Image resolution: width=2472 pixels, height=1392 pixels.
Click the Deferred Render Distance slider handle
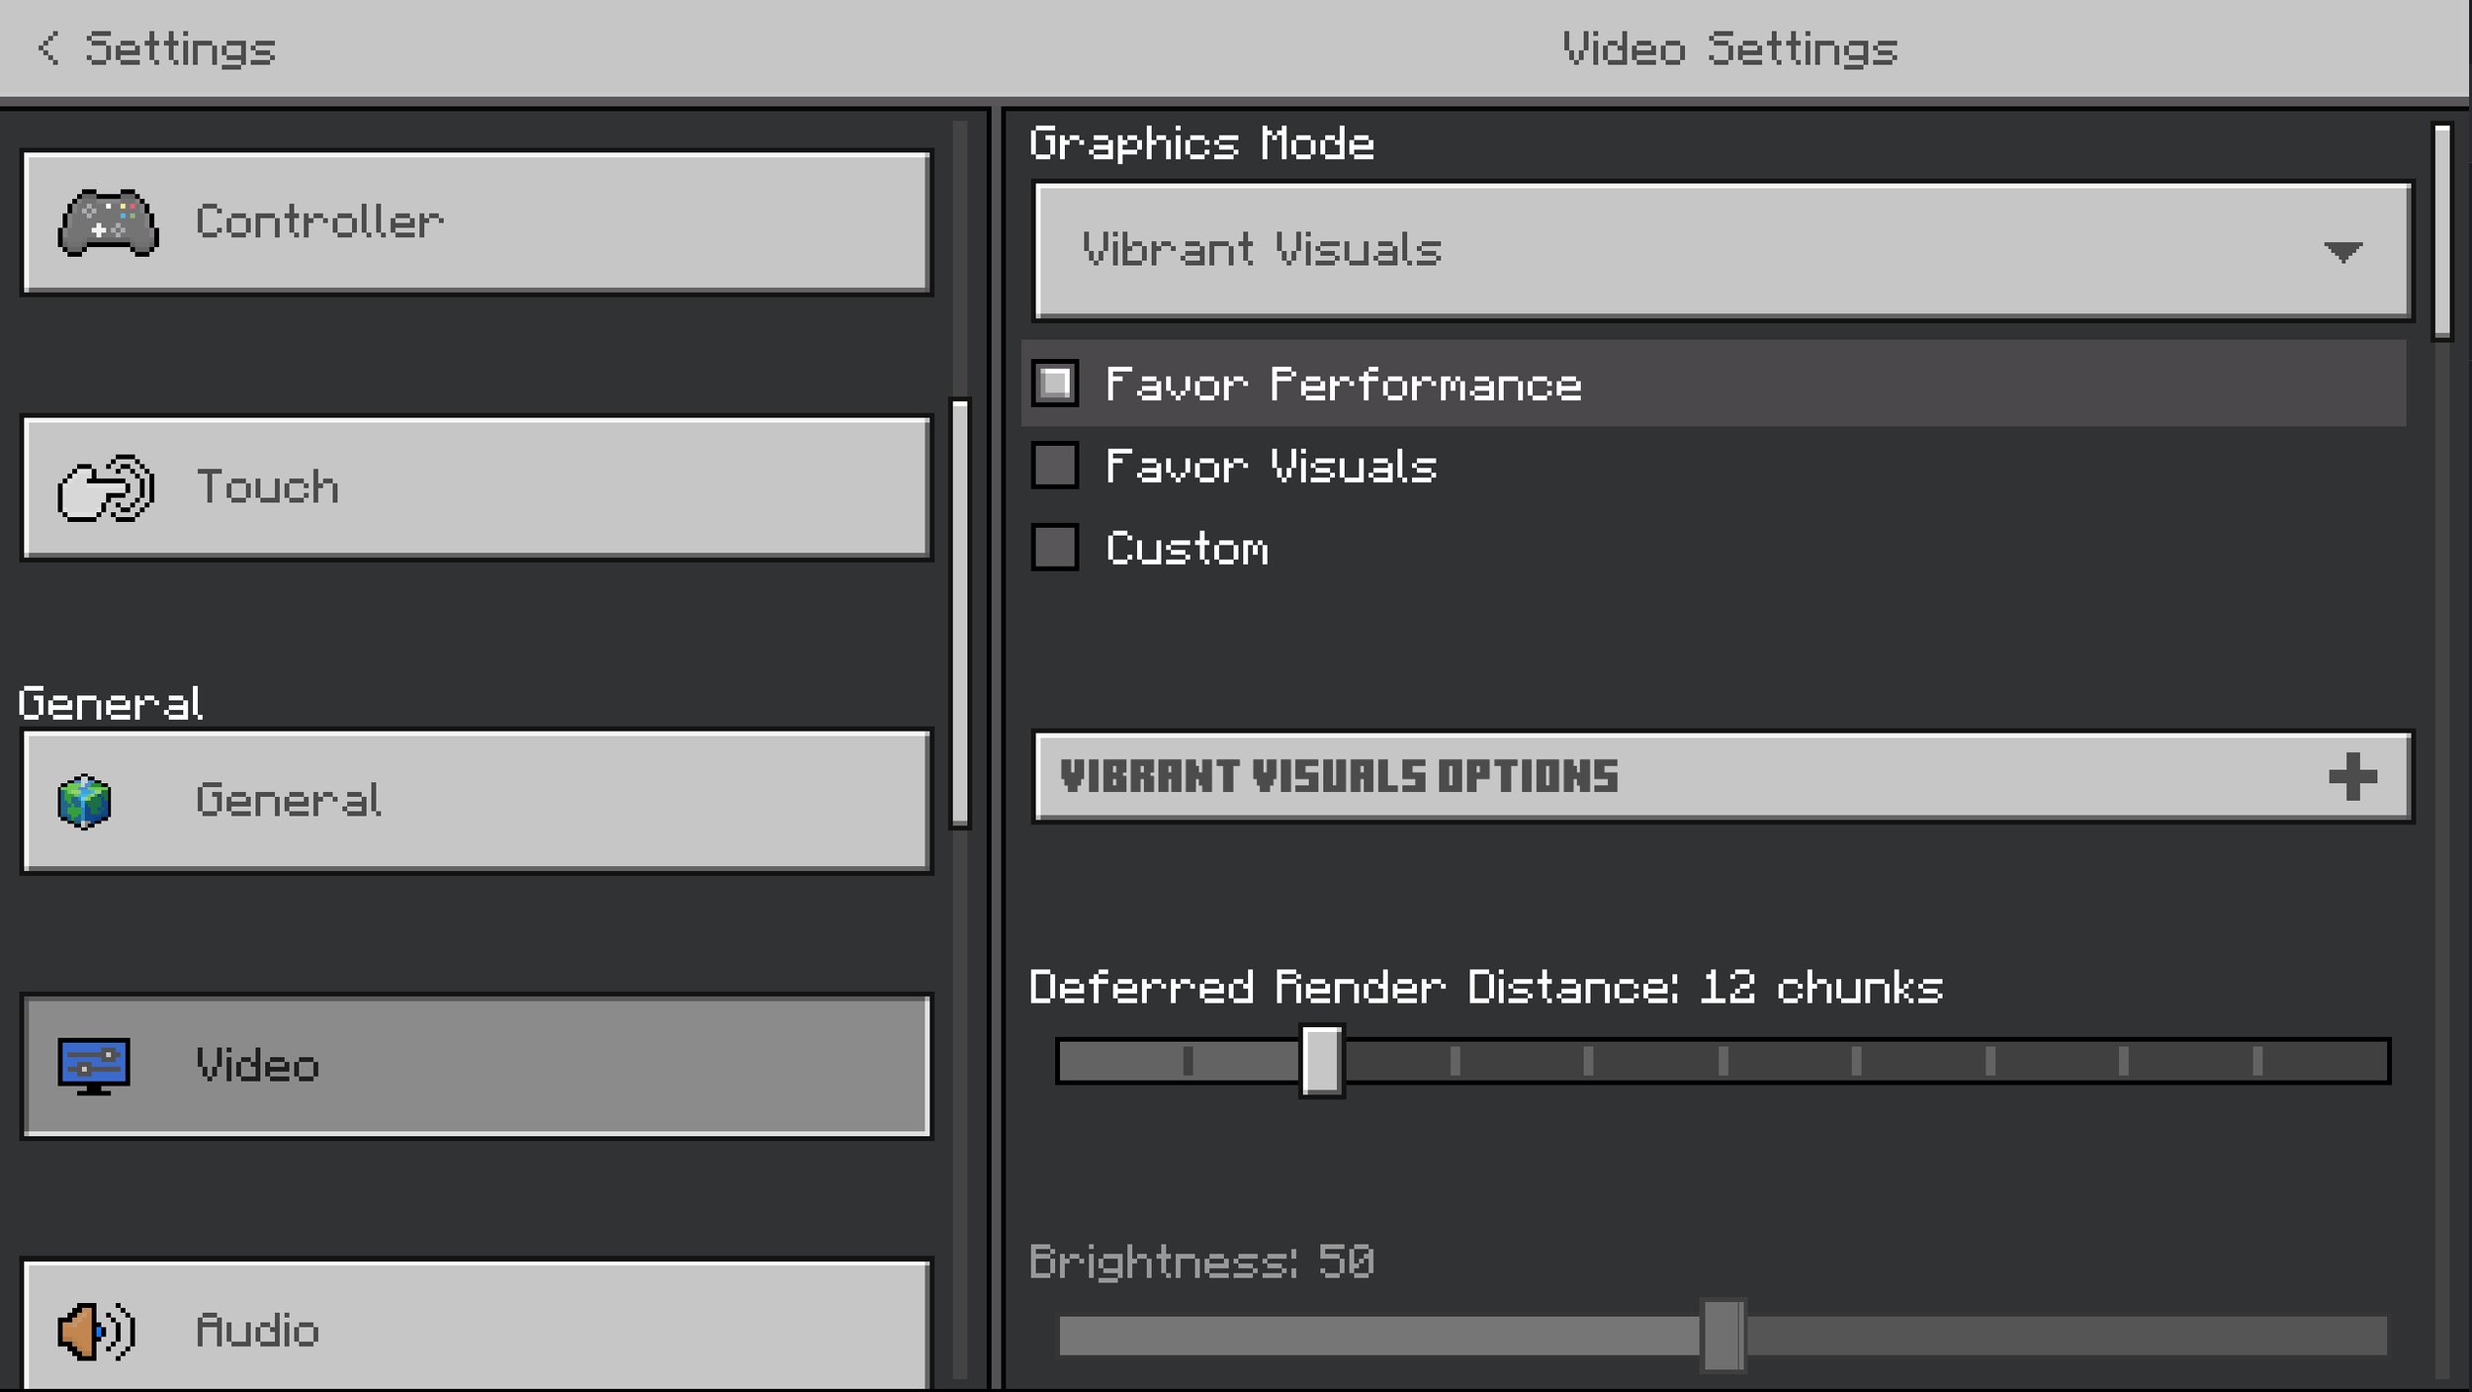1321,1061
